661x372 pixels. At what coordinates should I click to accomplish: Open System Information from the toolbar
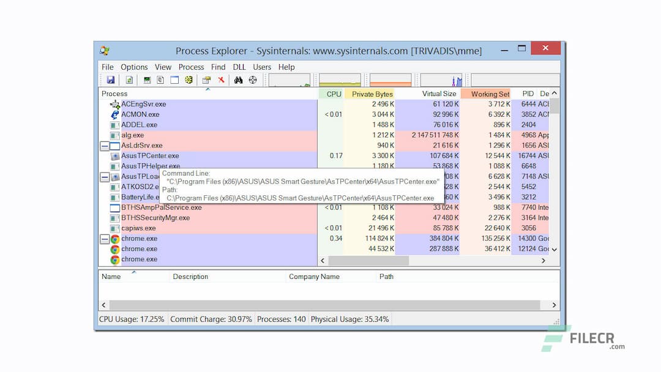pyautogui.click(x=147, y=80)
